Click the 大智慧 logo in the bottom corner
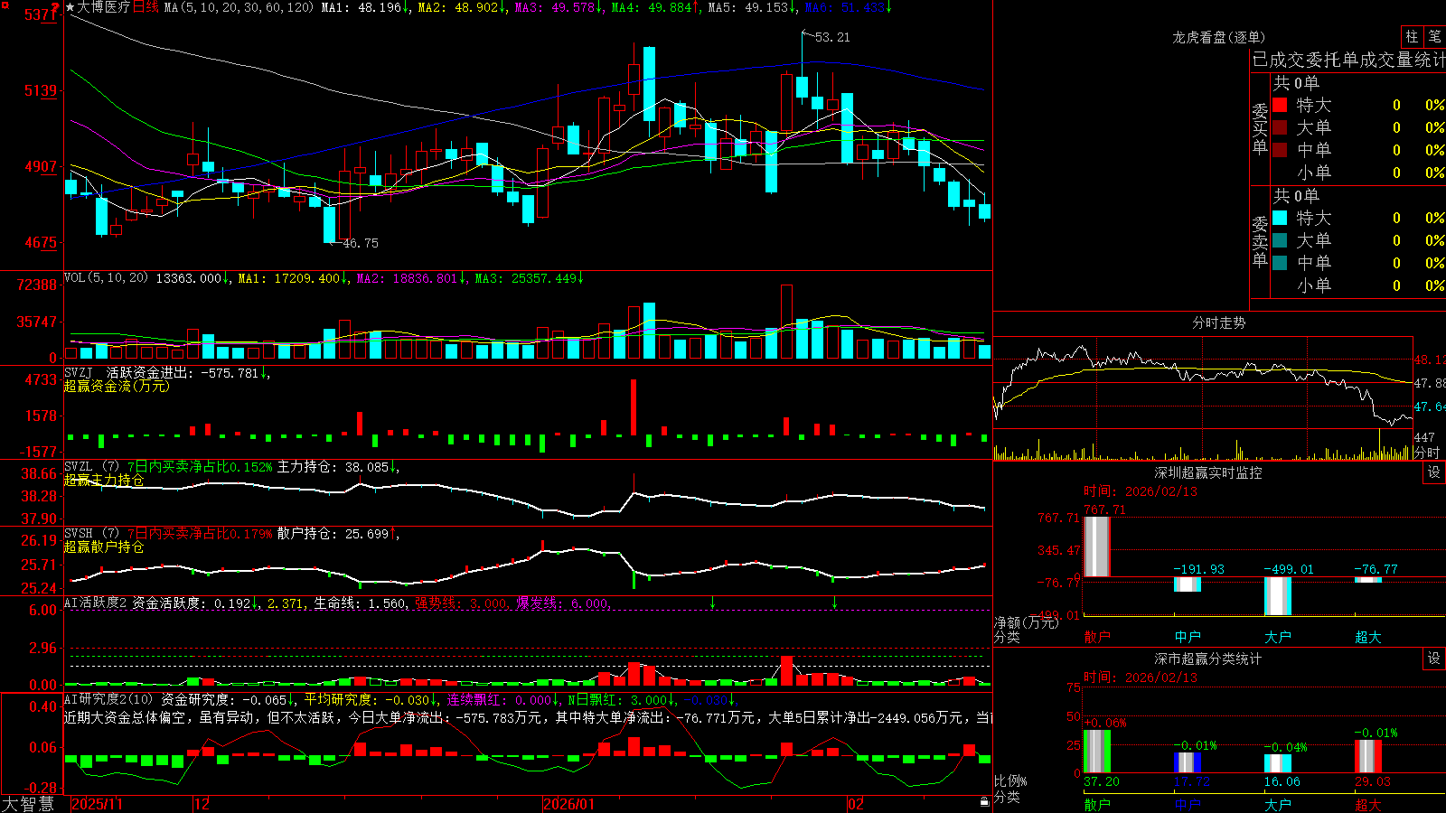The image size is (1446, 813). (28, 803)
